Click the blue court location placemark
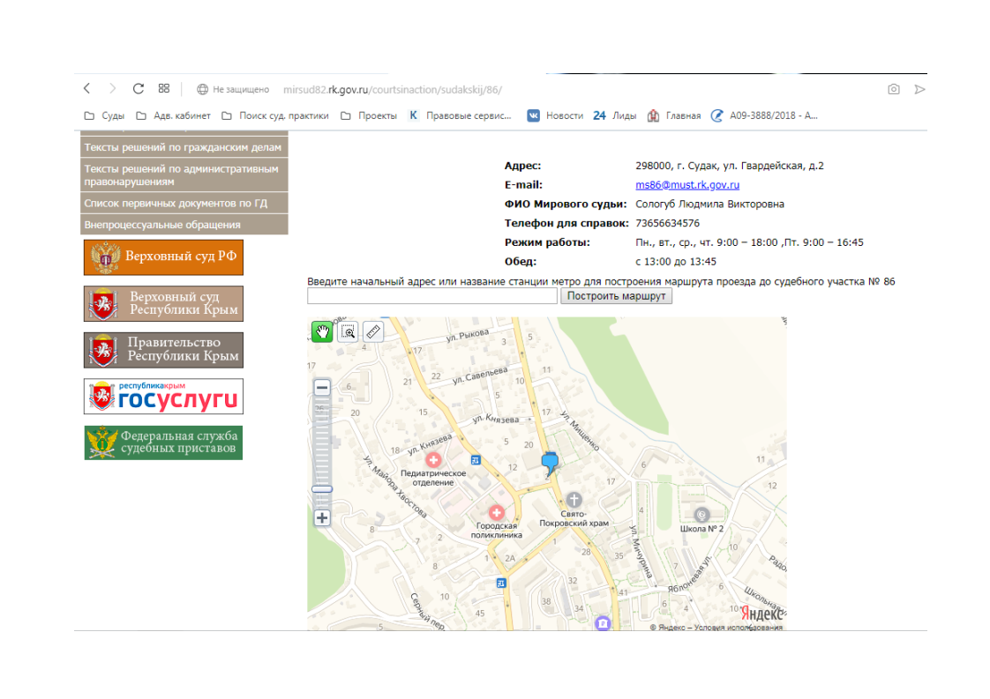This screenshot has width=990, height=699. pyautogui.click(x=550, y=463)
